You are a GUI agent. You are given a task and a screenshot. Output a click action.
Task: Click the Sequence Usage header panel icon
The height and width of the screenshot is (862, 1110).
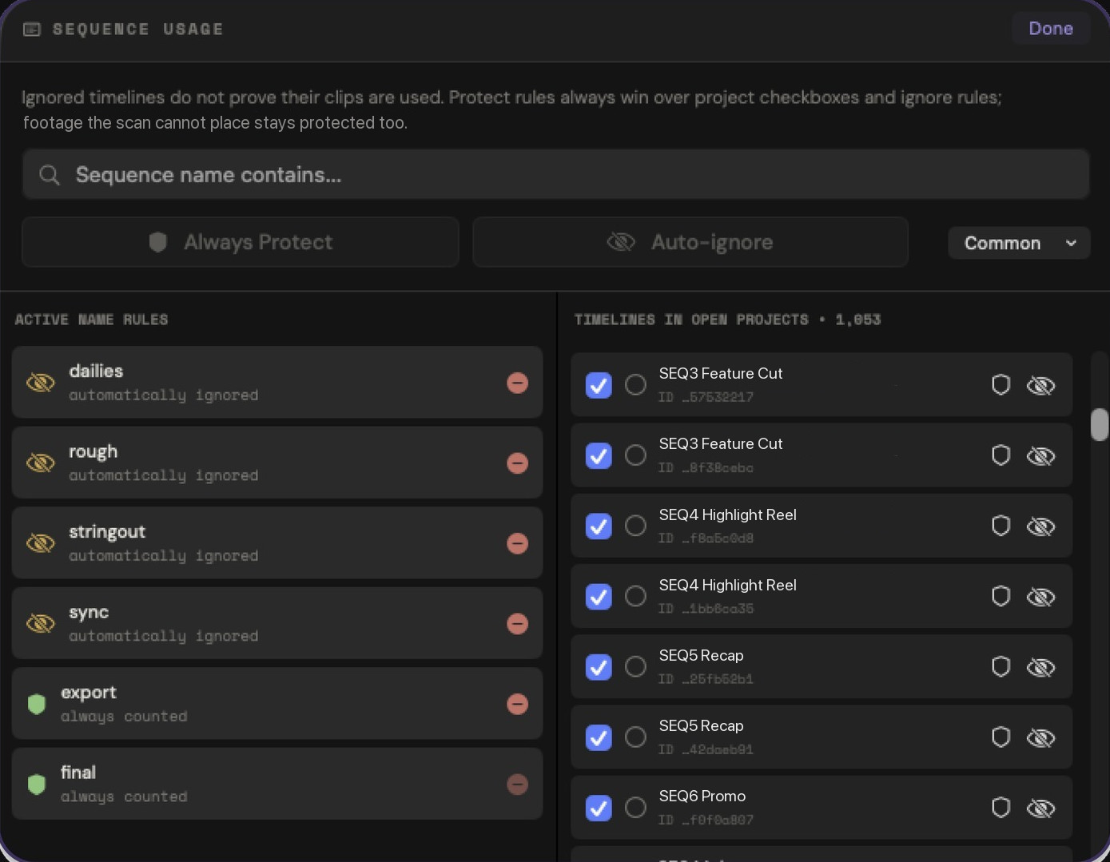tap(32, 30)
